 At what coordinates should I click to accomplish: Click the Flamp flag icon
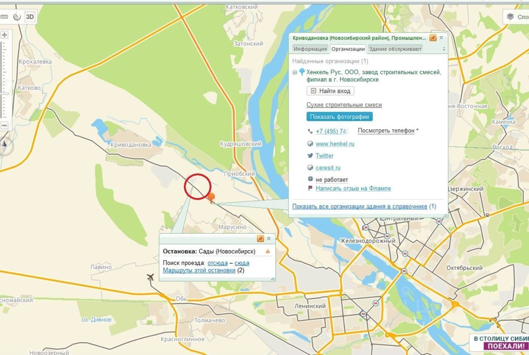click(x=310, y=188)
